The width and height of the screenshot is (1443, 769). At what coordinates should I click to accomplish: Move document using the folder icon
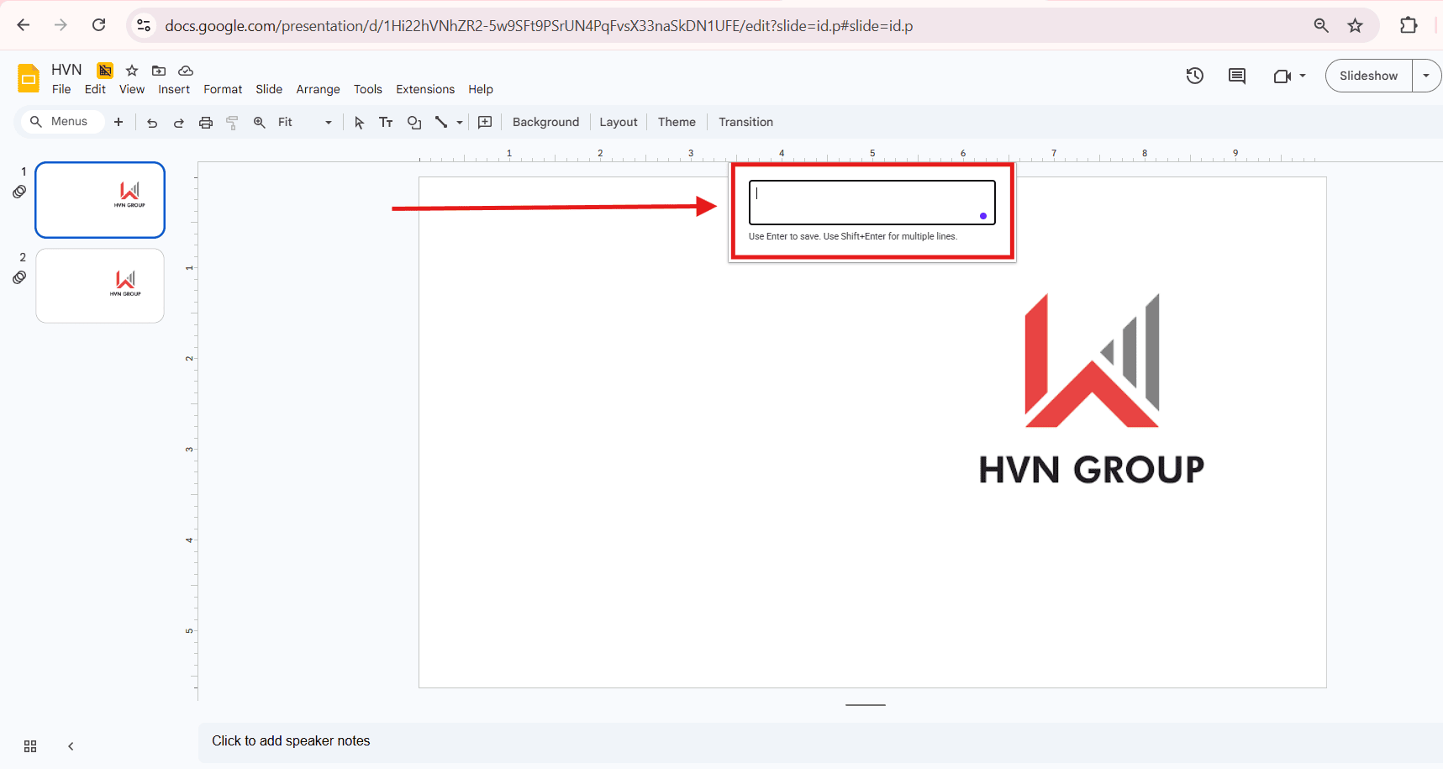coord(158,71)
